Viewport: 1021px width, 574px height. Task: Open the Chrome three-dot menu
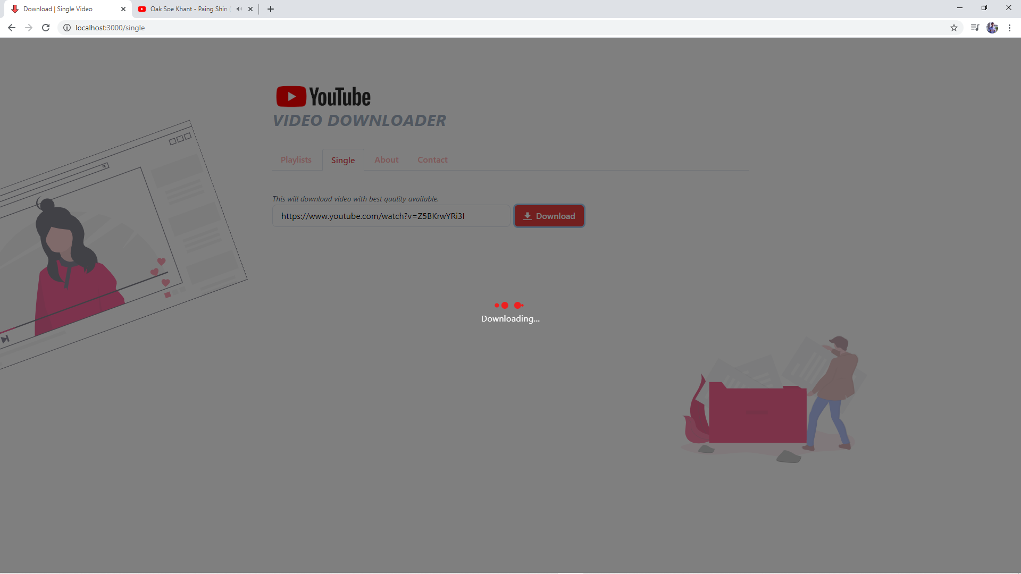1009,28
